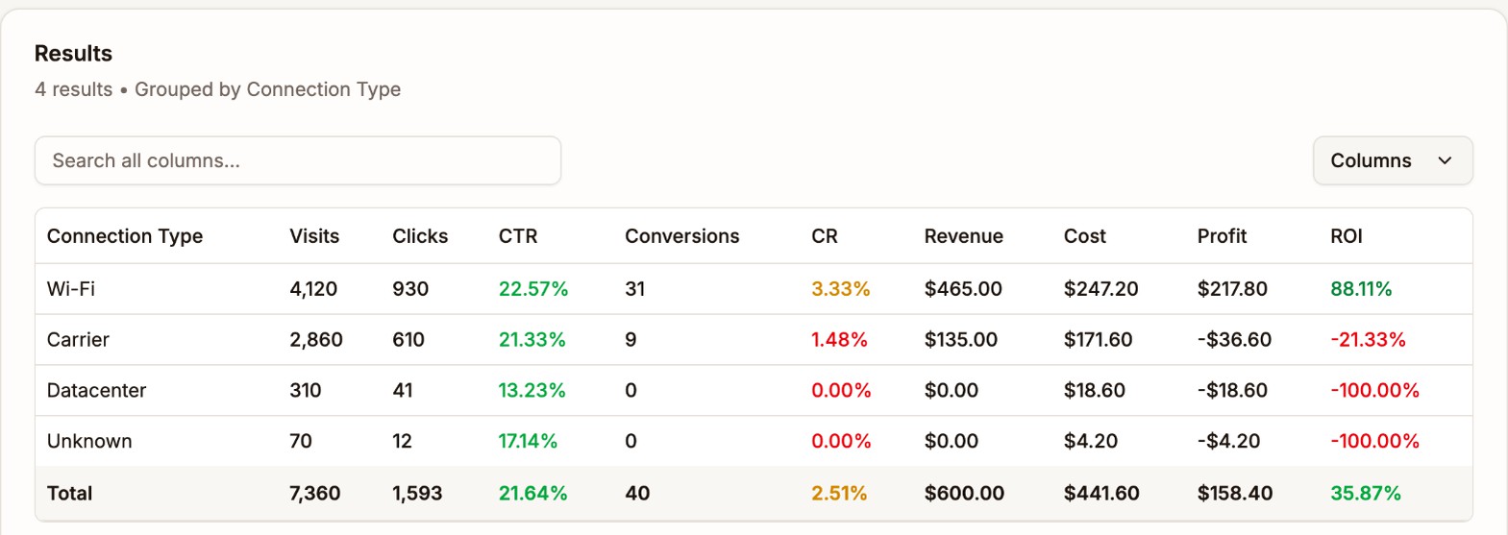Select the Unknown row label
This screenshot has width=1508, height=535.
(89, 442)
